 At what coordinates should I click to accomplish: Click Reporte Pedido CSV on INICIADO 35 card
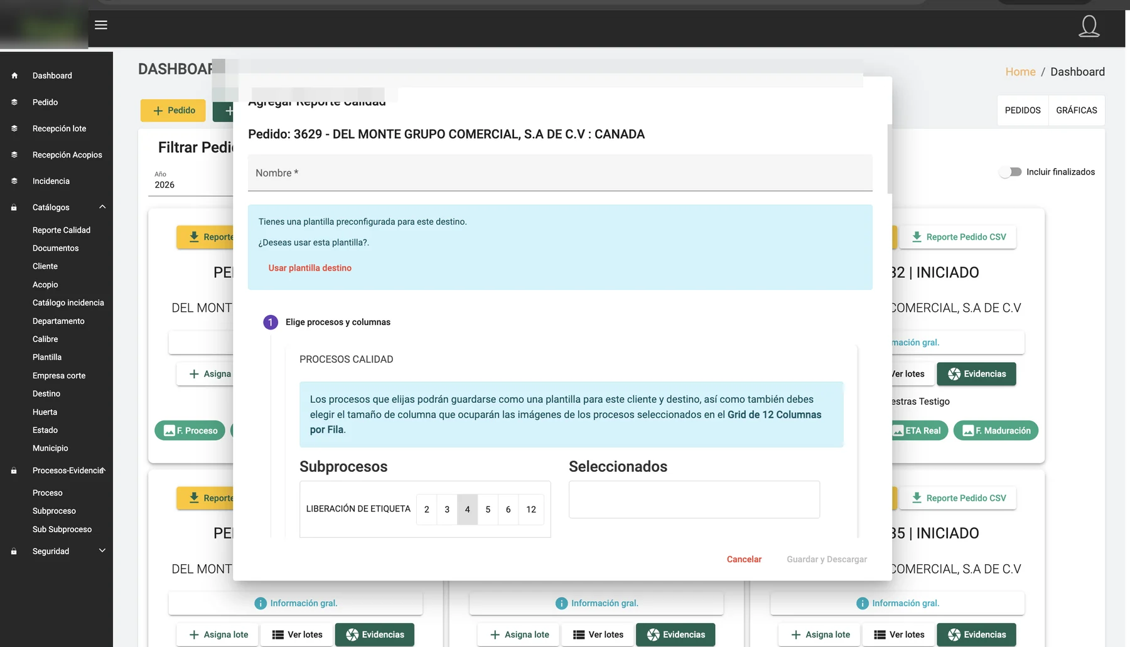pos(958,498)
